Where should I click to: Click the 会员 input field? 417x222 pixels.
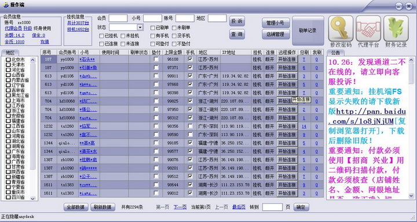click(118, 18)
